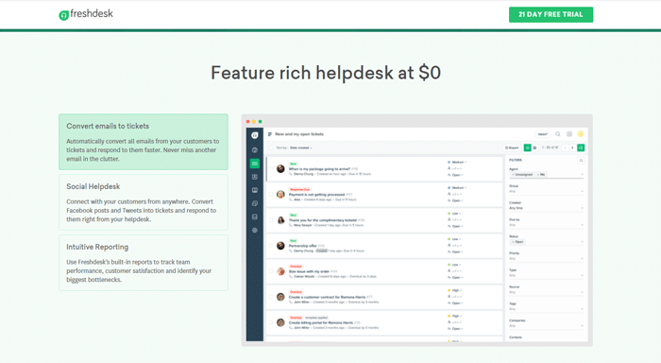Open the dashboard icon in dark sidebar
661x363 pixels.
tap(255, 150)
